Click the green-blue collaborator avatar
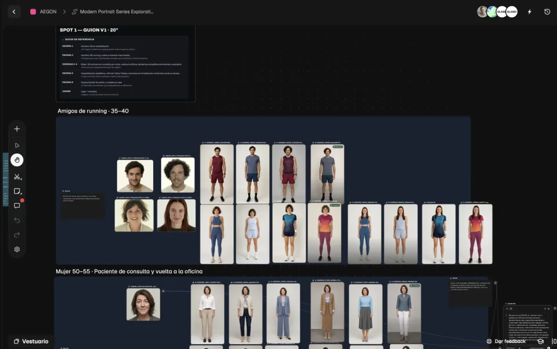The image size is (557, 349). pyautogui.click(x=492, y=12)
